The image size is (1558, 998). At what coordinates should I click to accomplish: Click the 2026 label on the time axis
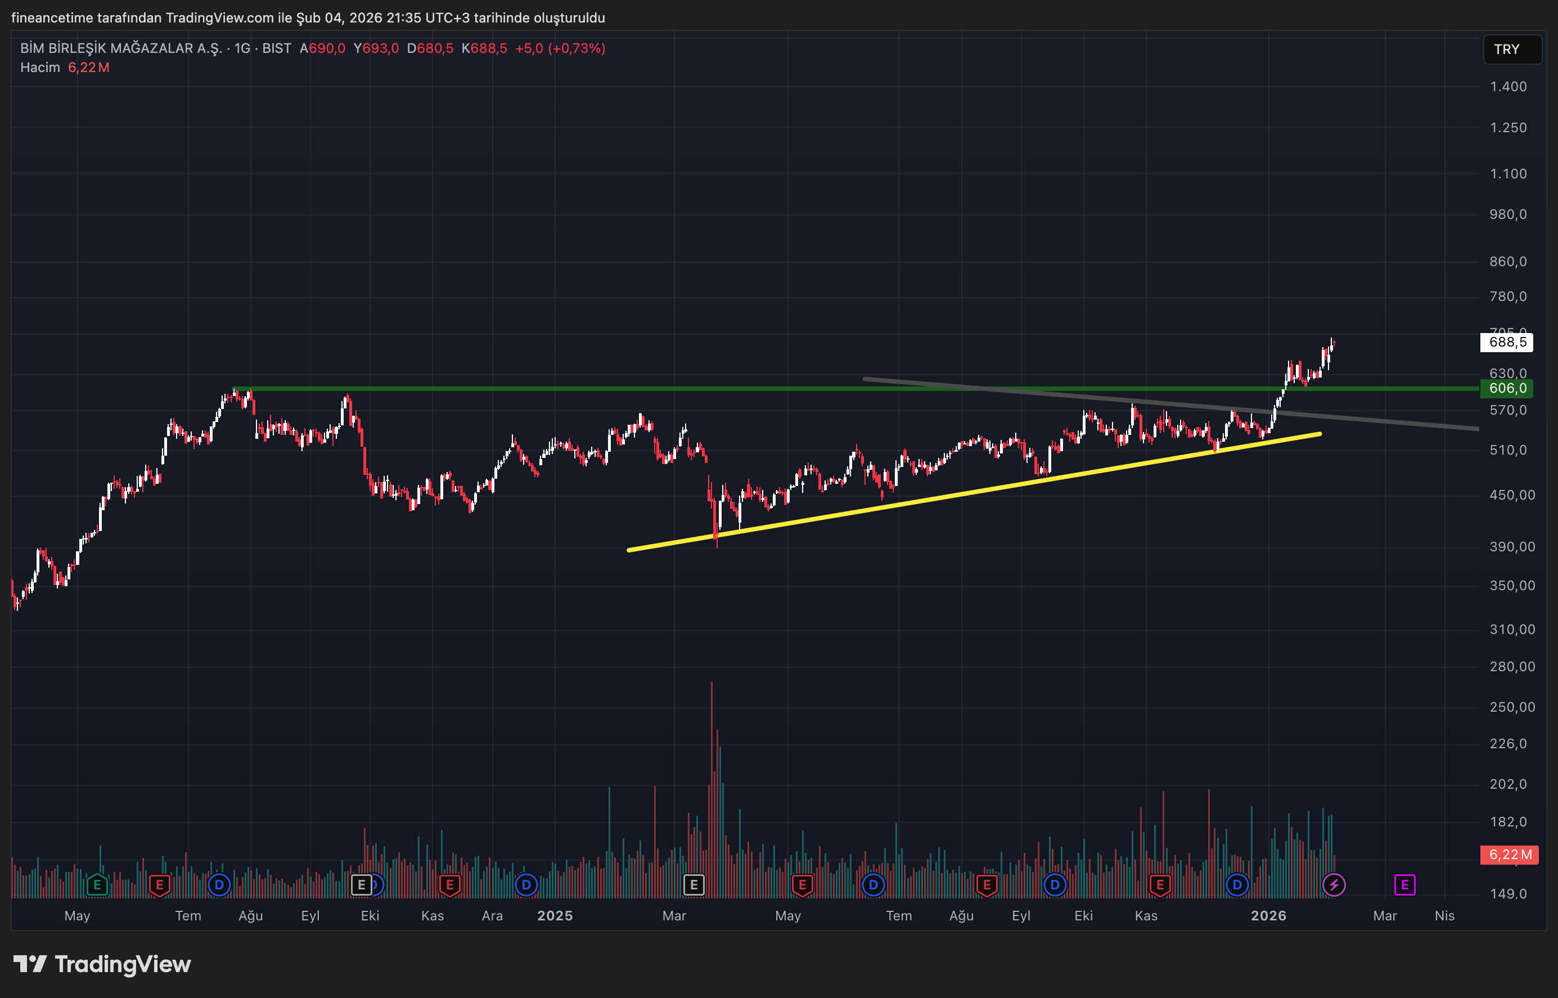click(1268, 916)
